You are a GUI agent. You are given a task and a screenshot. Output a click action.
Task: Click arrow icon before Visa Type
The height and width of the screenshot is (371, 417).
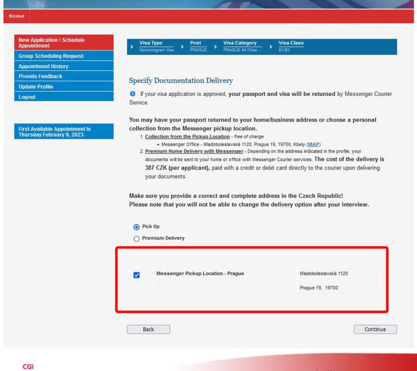(132, 47)
